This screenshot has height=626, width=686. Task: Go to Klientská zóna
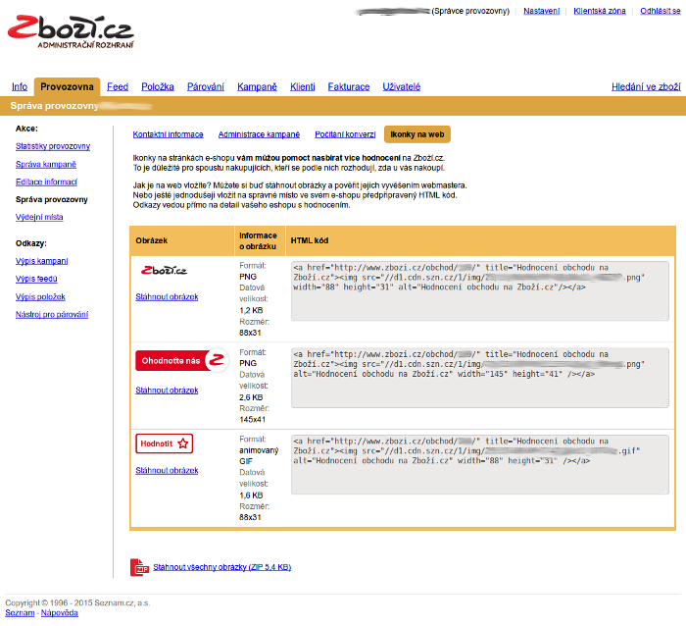click(x=600, y=11)
